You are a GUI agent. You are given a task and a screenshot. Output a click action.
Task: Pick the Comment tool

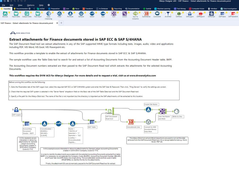(x=157, y=14)
